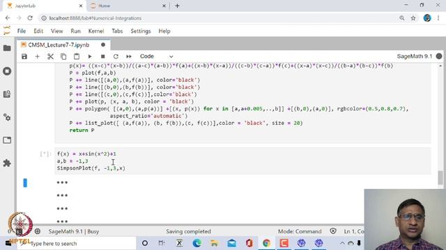Expand the second collapsed output ellipsis
Viewport: 446px width, 250px height.
click(62, 196)
